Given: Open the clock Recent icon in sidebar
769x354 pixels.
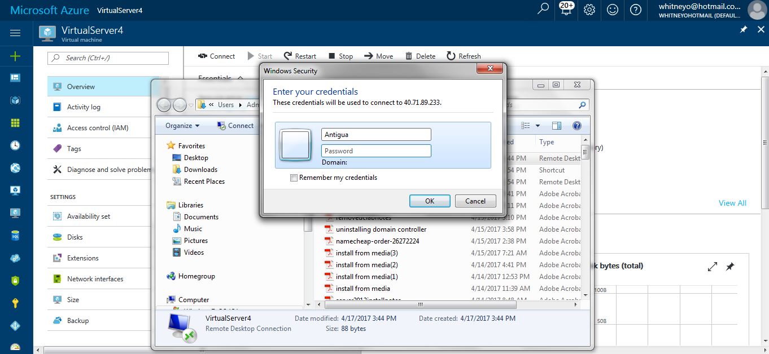Looking at the screenshot, I should tap(15, 145).
